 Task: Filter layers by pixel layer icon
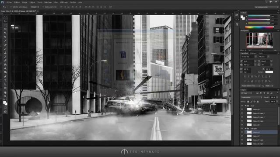click(x=257, y=93)
